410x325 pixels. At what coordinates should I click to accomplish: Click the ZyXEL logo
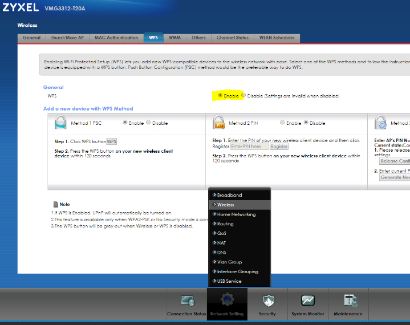(20, 8)
